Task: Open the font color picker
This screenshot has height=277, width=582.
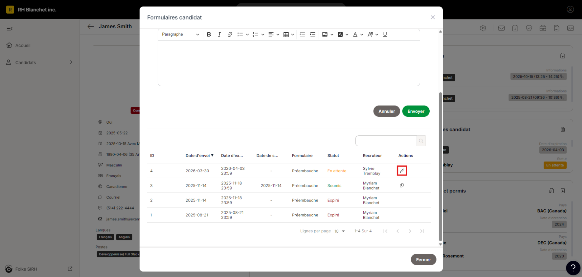Action: tap(358, 34)
